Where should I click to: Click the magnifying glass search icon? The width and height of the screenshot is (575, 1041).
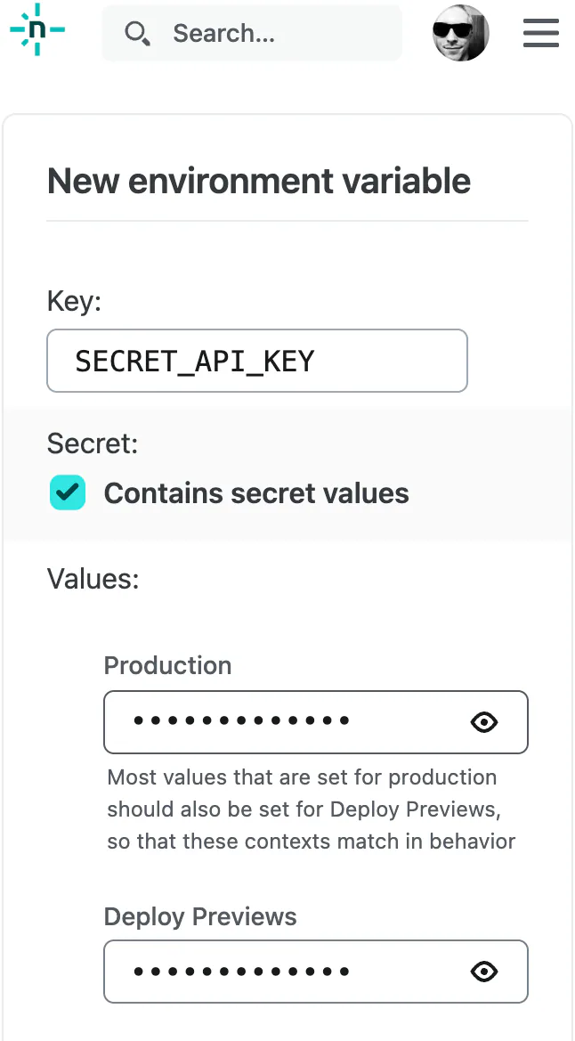point(137,32)
